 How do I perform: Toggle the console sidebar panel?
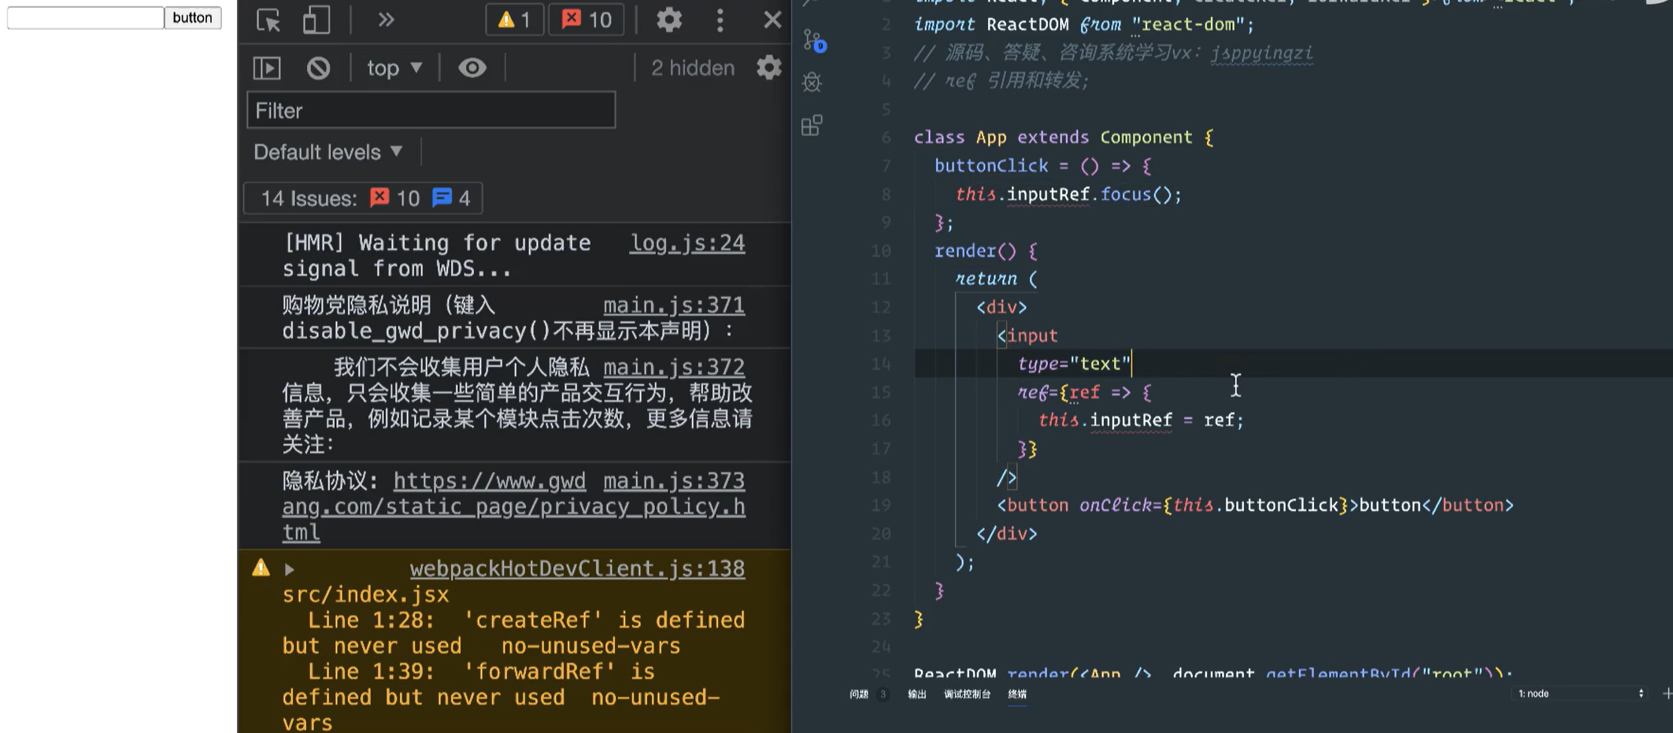click(x=268, y=68)
